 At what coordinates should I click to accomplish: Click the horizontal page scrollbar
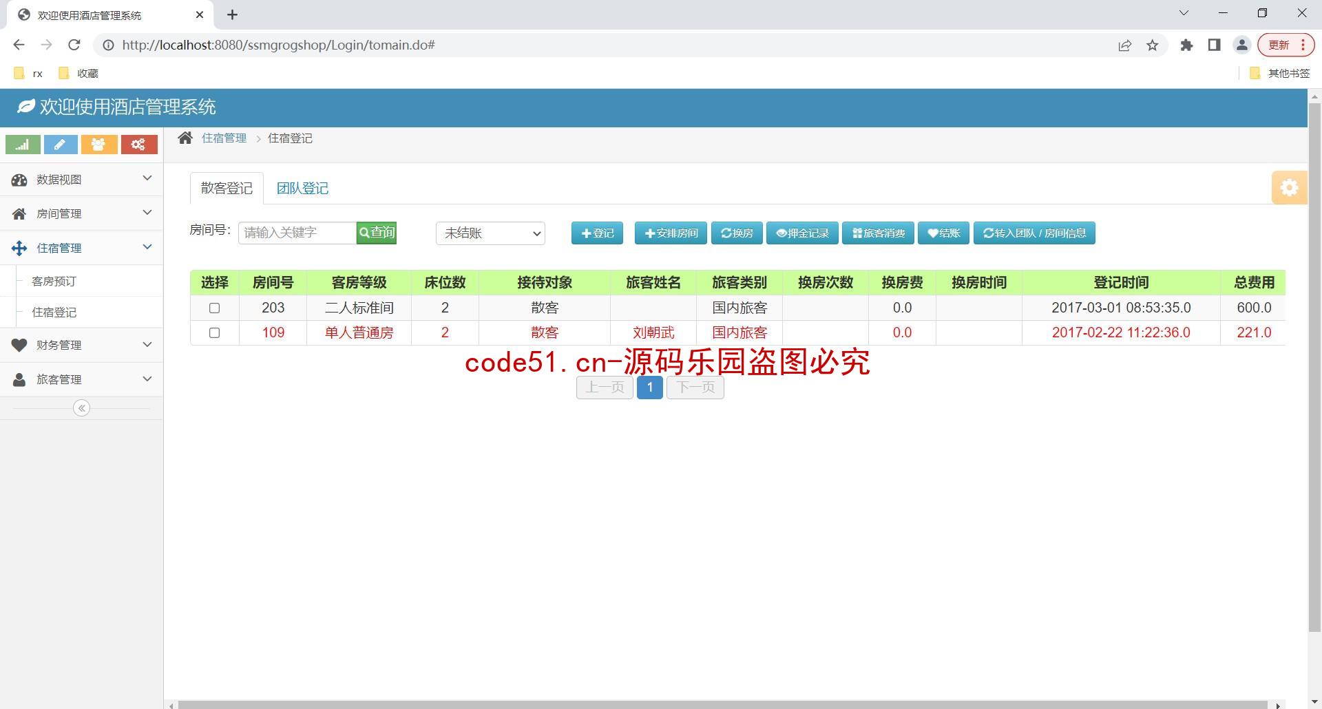[x=722, y=705]
